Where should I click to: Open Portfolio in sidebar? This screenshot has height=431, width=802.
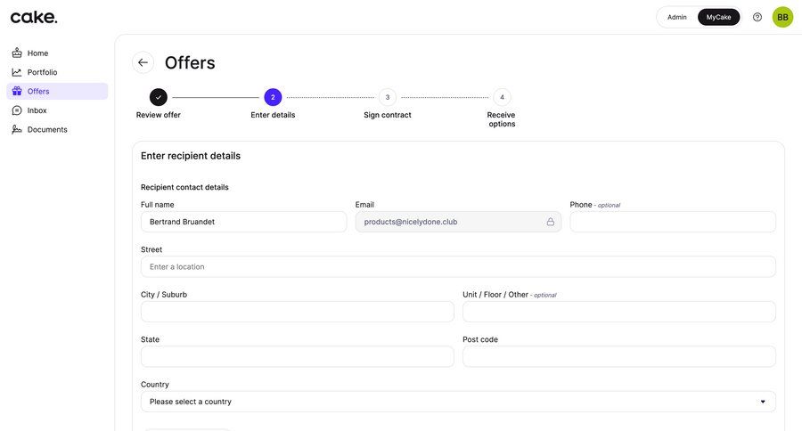click(x=57, y=72)
